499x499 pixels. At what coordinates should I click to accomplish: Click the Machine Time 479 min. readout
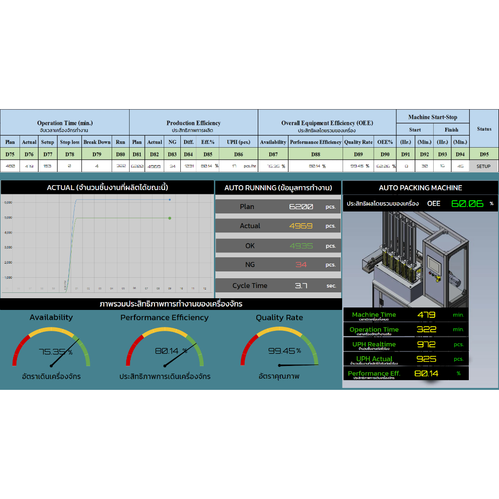pos(406,315)
